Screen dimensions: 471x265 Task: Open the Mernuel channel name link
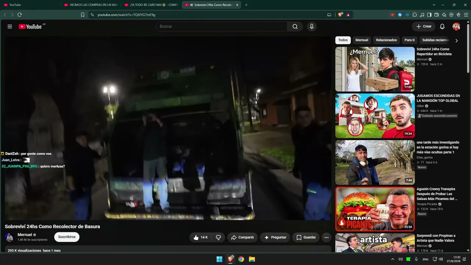pyautogui.click(x=25, y=235)
